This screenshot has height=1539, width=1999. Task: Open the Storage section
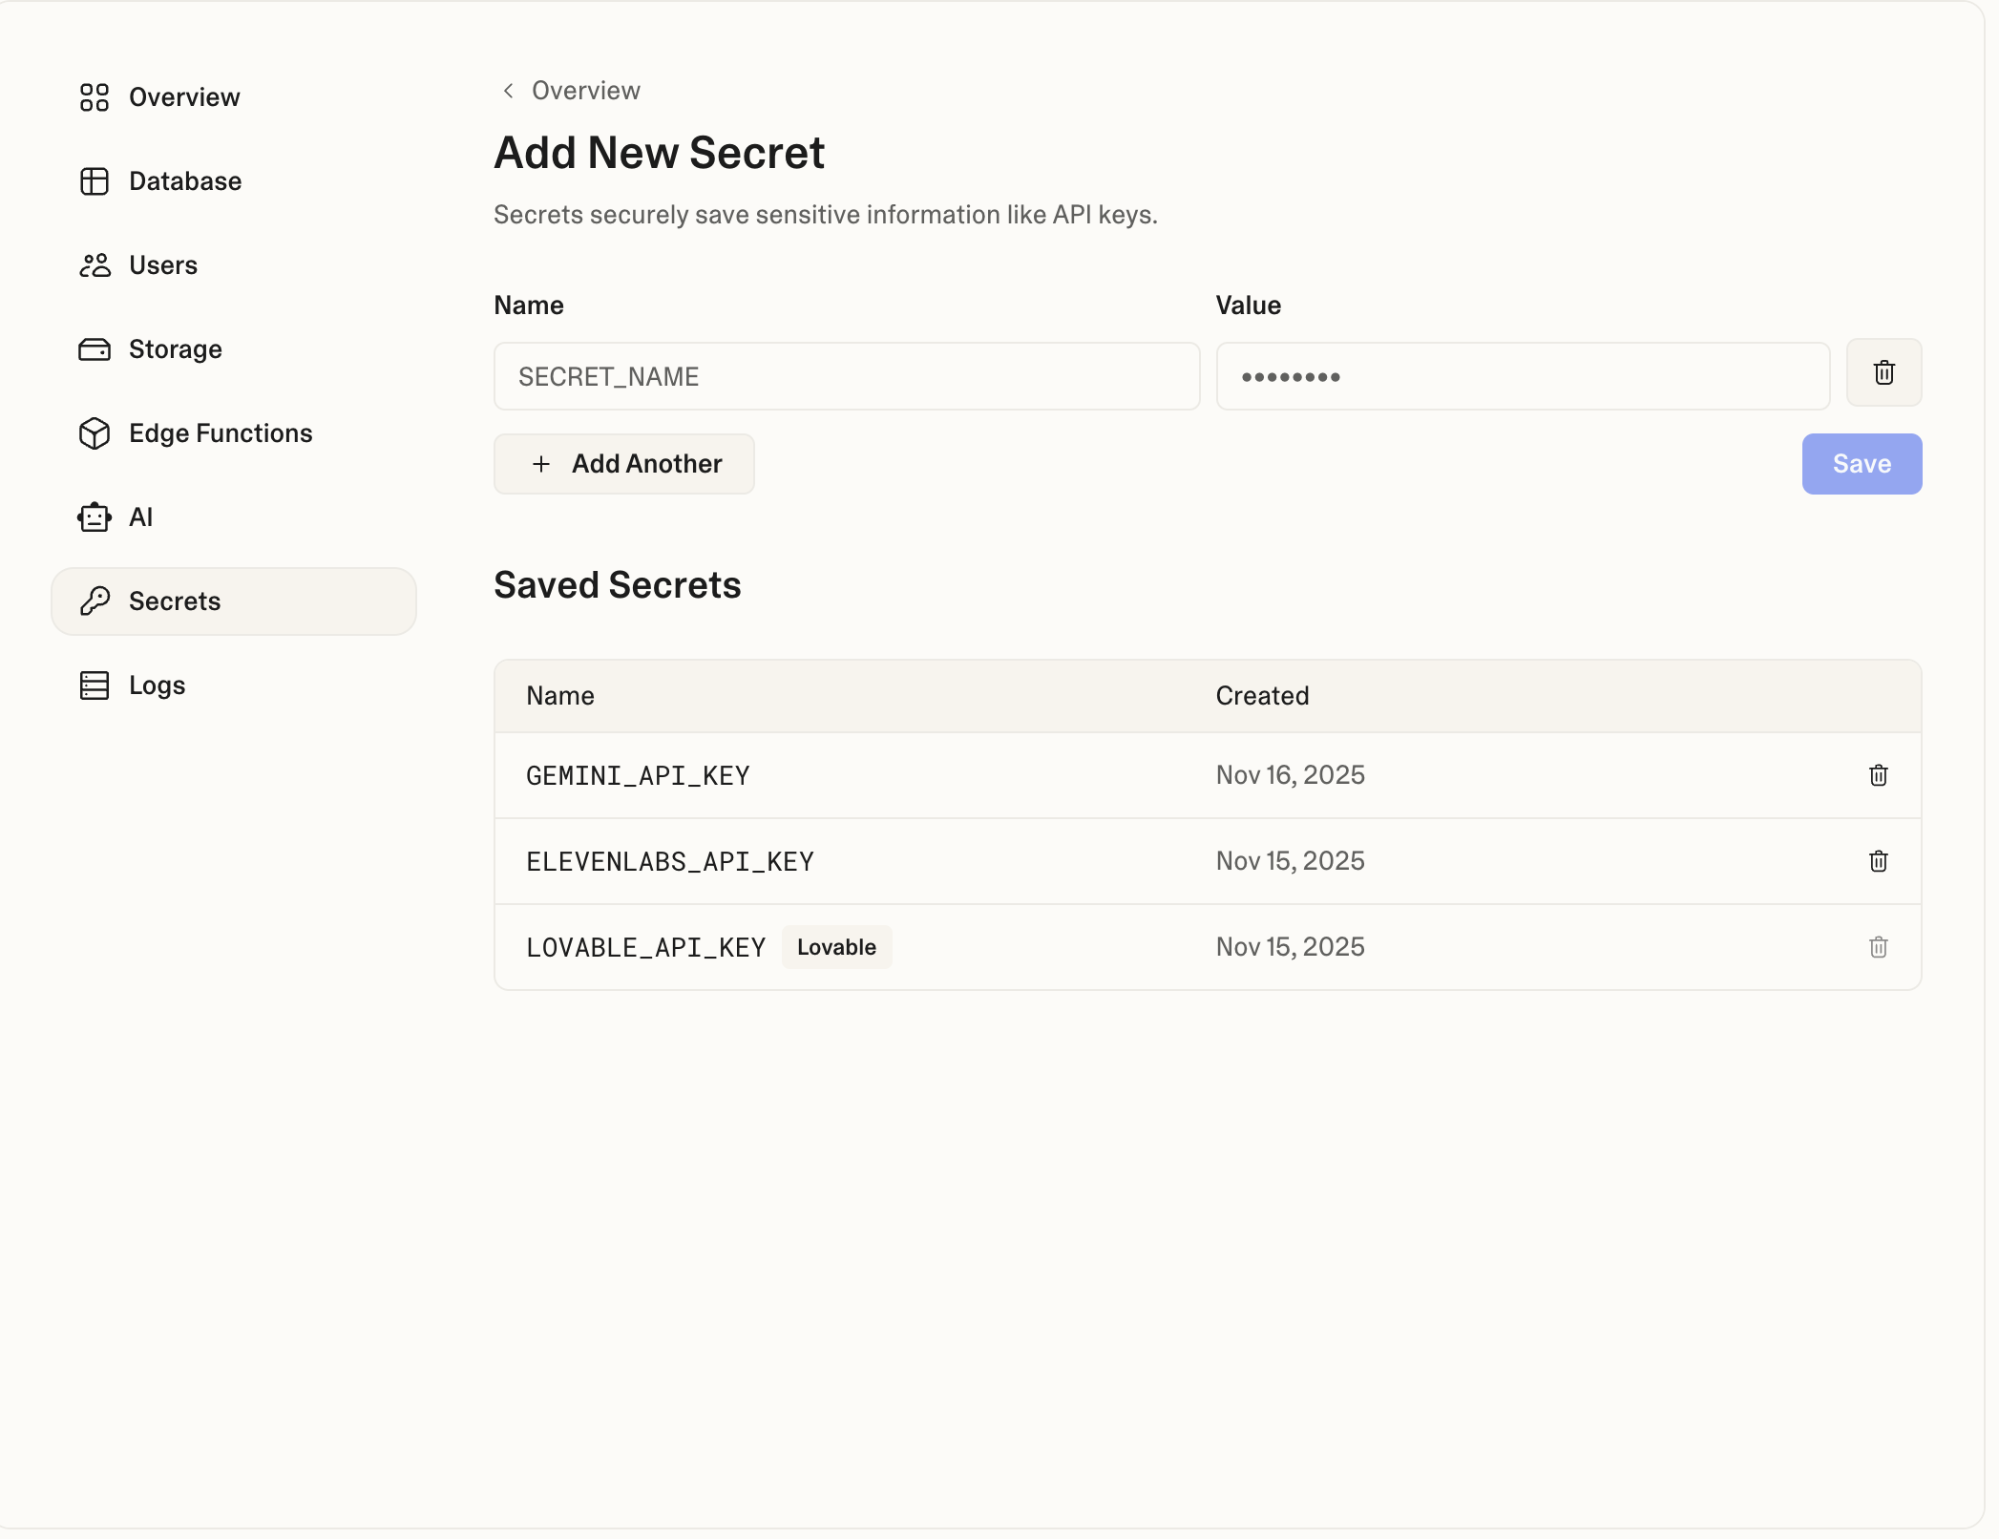click(175, 349)
